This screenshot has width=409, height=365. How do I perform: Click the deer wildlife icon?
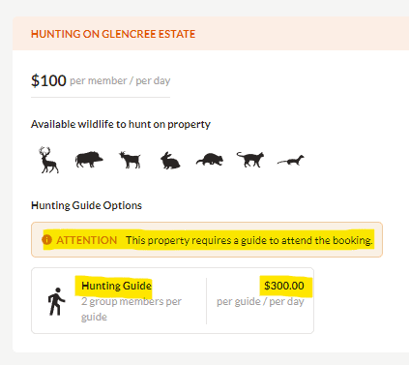(48, 160)
